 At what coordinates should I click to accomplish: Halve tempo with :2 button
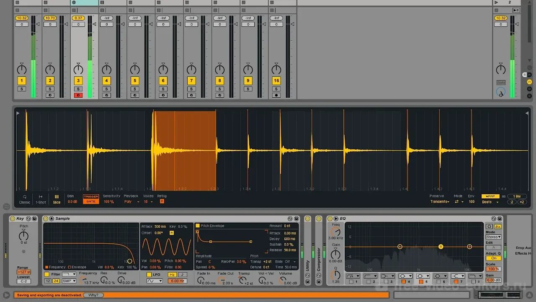512,202
